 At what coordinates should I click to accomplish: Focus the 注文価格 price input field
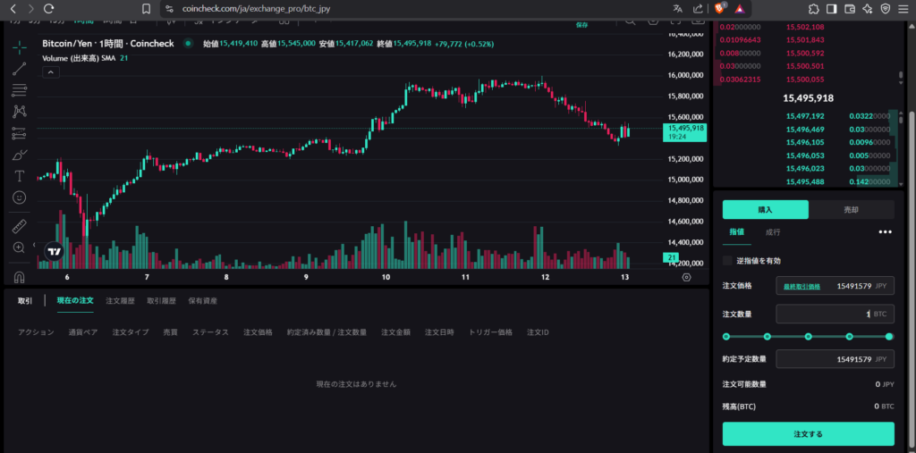[835, 286]
